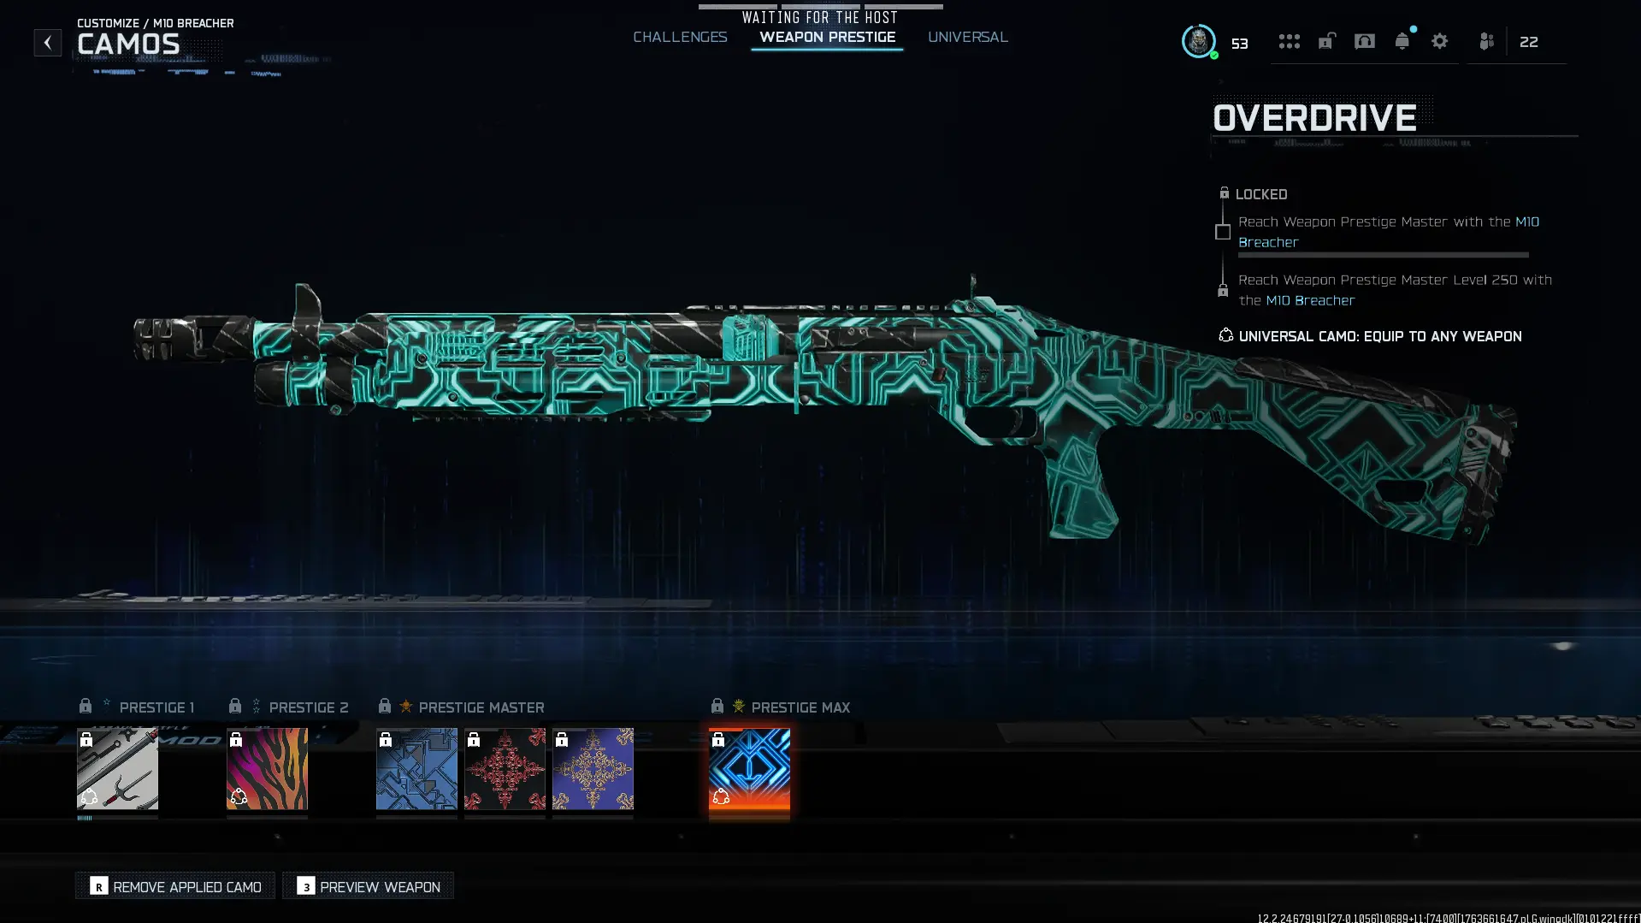Select the Prestige 1 blades camo
Viewport: 1641px width, 923px height.
tap(117, 768)
